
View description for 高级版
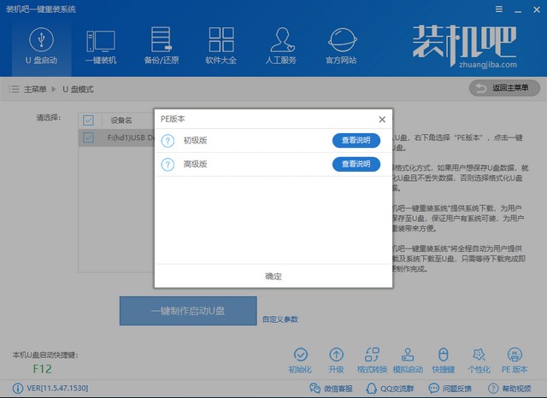356,164
